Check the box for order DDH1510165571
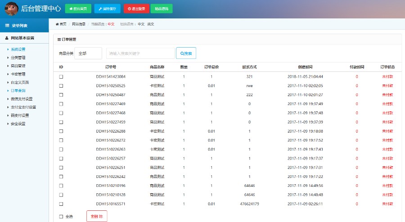The height and width of the screenshot is (222, 405). tap(61, 204)
